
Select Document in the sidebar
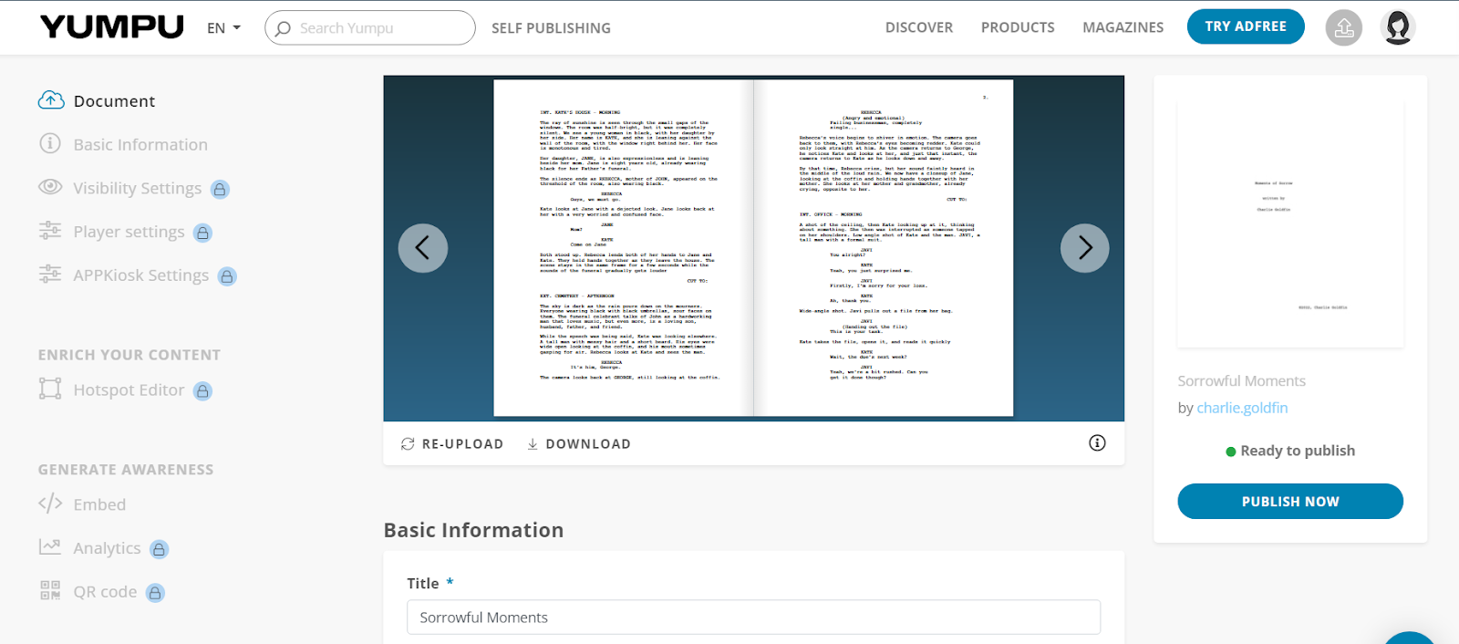click(x=114, y=101)
